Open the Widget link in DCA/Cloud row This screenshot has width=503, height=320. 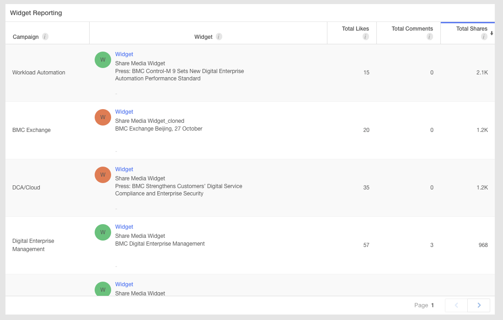coord(124,169)
